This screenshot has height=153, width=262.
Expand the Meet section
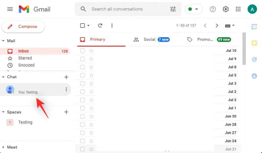(3, 147)
